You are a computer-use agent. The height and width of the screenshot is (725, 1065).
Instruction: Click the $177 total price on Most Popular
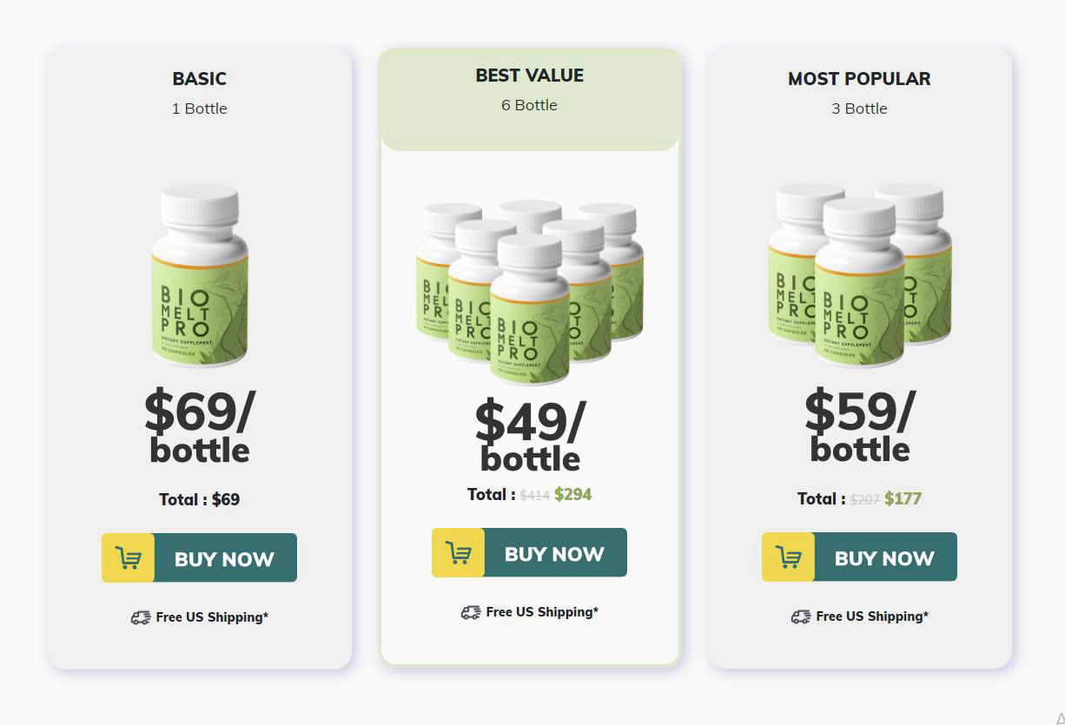click(x=903, y=499)
